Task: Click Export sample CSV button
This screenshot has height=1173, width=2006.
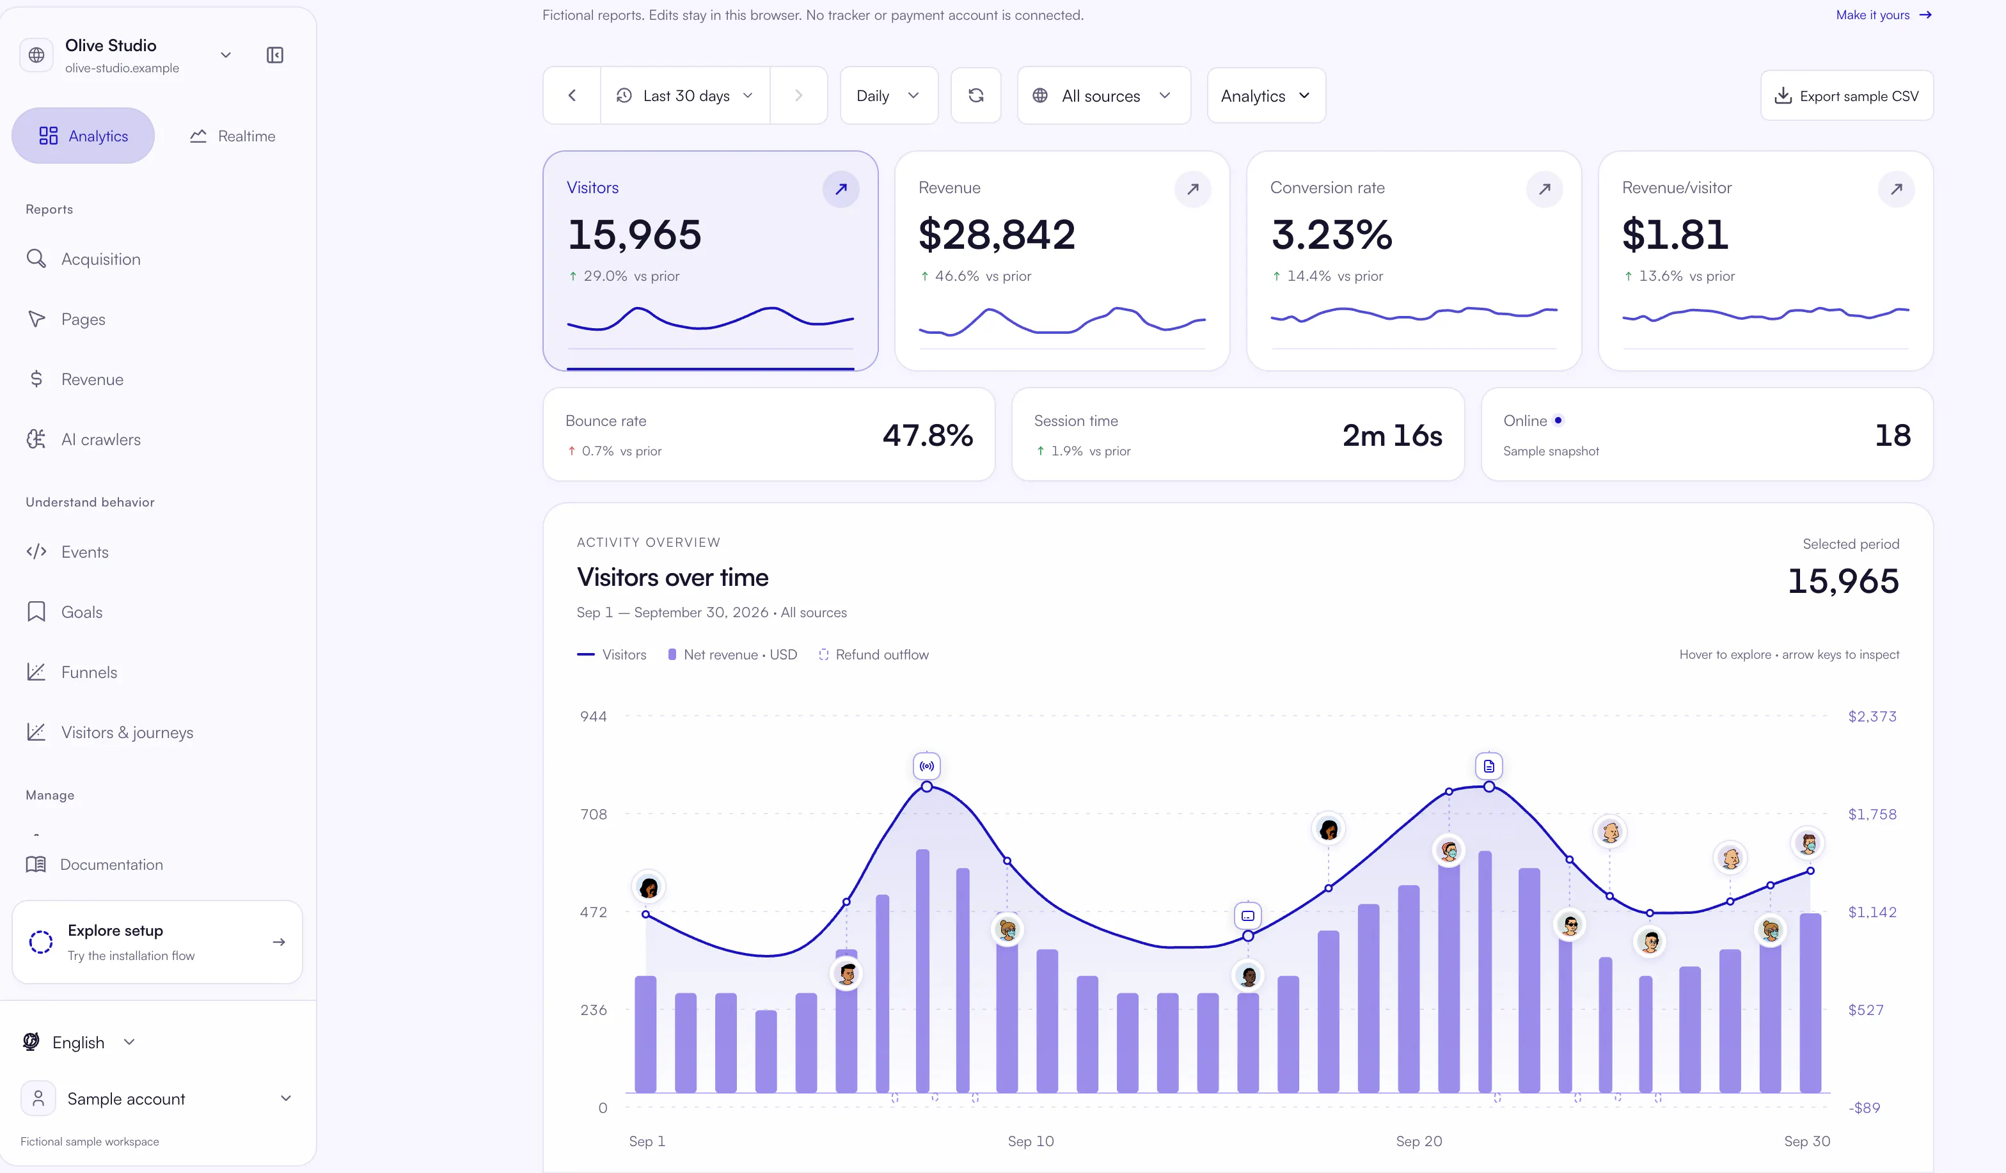Action: pos(1847,95)
